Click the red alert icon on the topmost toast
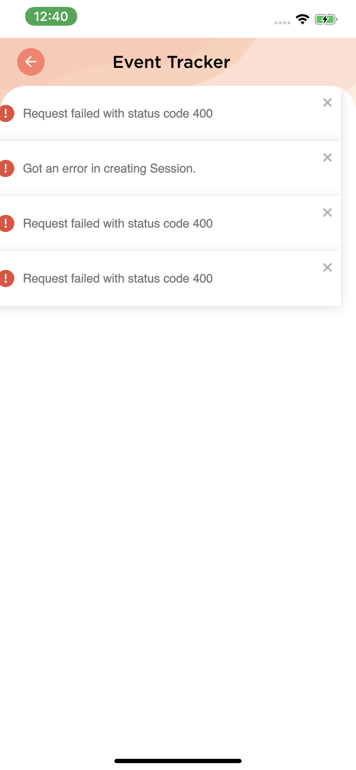The image size is (356, 770). click(x=6, y=114)
